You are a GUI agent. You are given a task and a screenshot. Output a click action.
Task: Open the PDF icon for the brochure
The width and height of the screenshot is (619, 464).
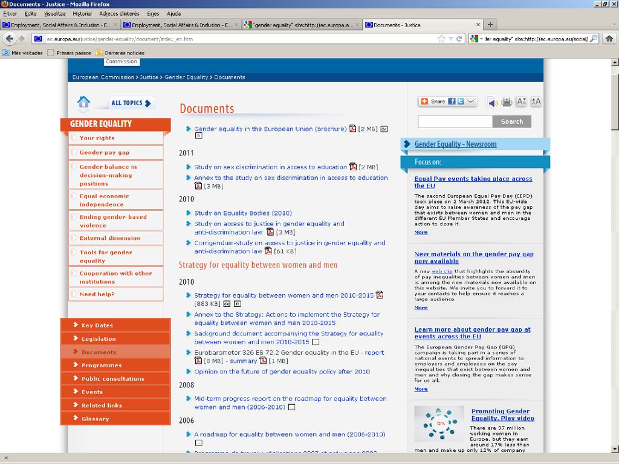(352, 129)
